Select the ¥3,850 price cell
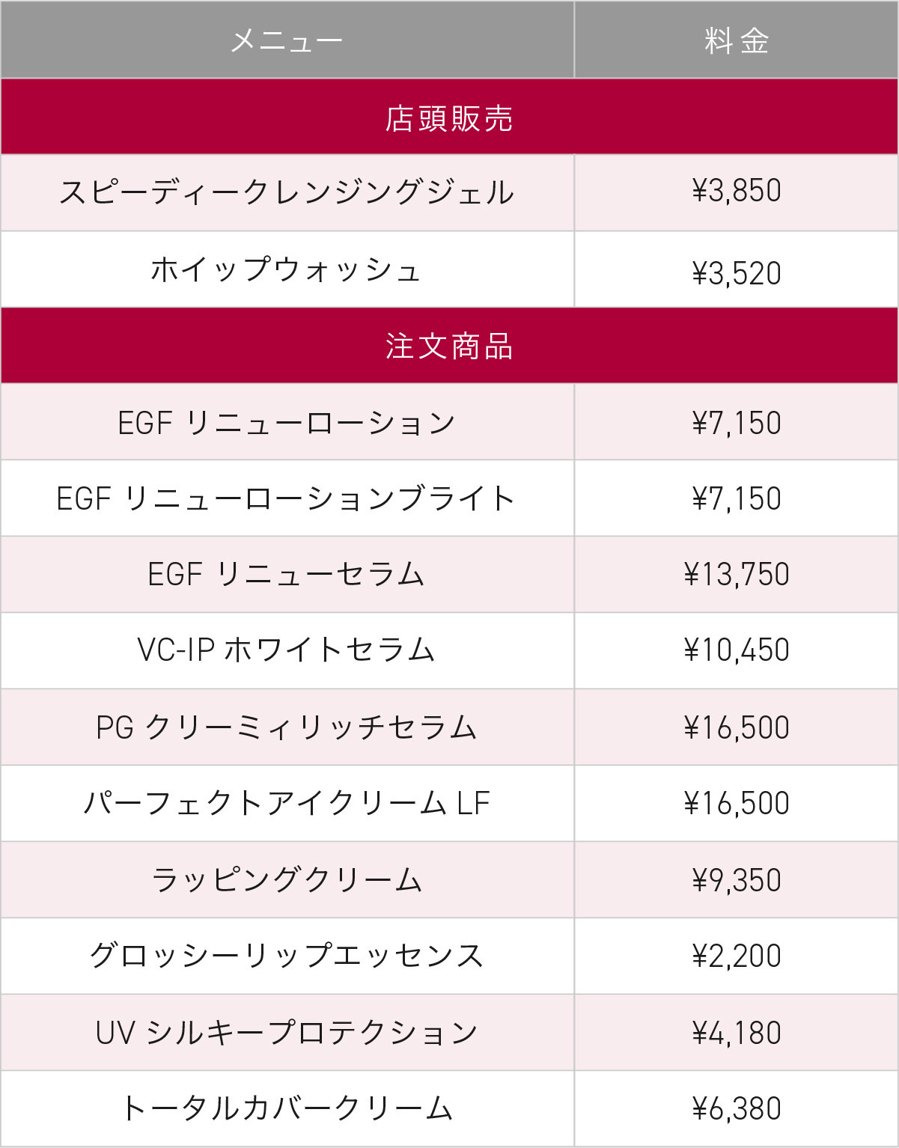 (736, 192)
